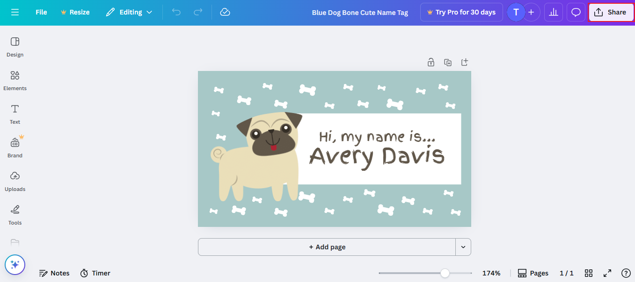Viewport: 635px width, 282px height.
Task: Toggle the grid view of pages
Action: click(x=589, y=273)
